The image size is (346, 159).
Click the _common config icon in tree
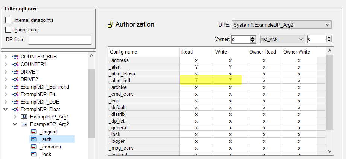point(34,147)
